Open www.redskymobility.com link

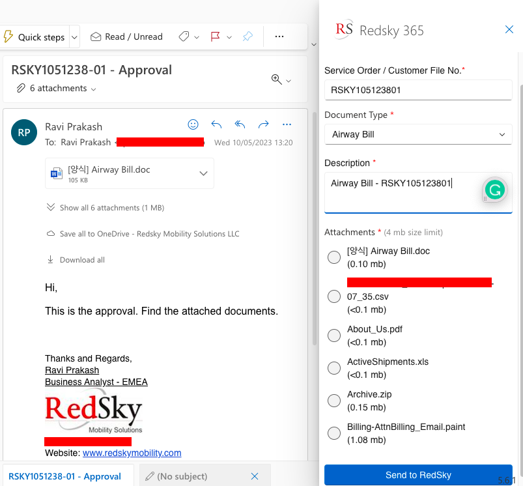[132, 453]
